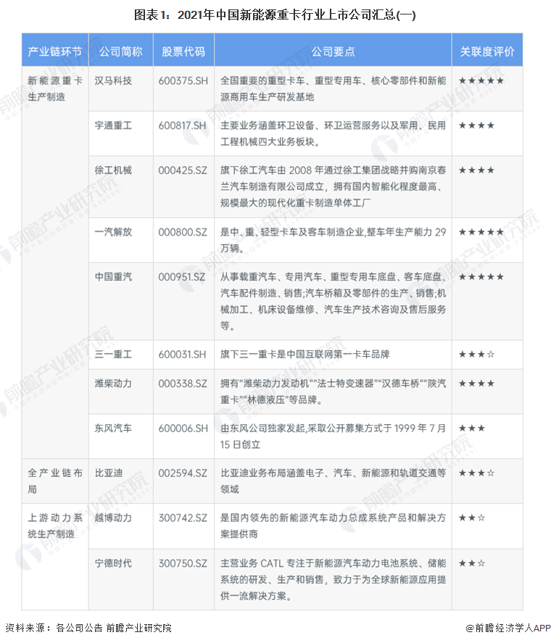
Task: Click the chart title 图表1：2021年中国新能源重卡行业上市公司汇总(一)
Action: point(275,15)
